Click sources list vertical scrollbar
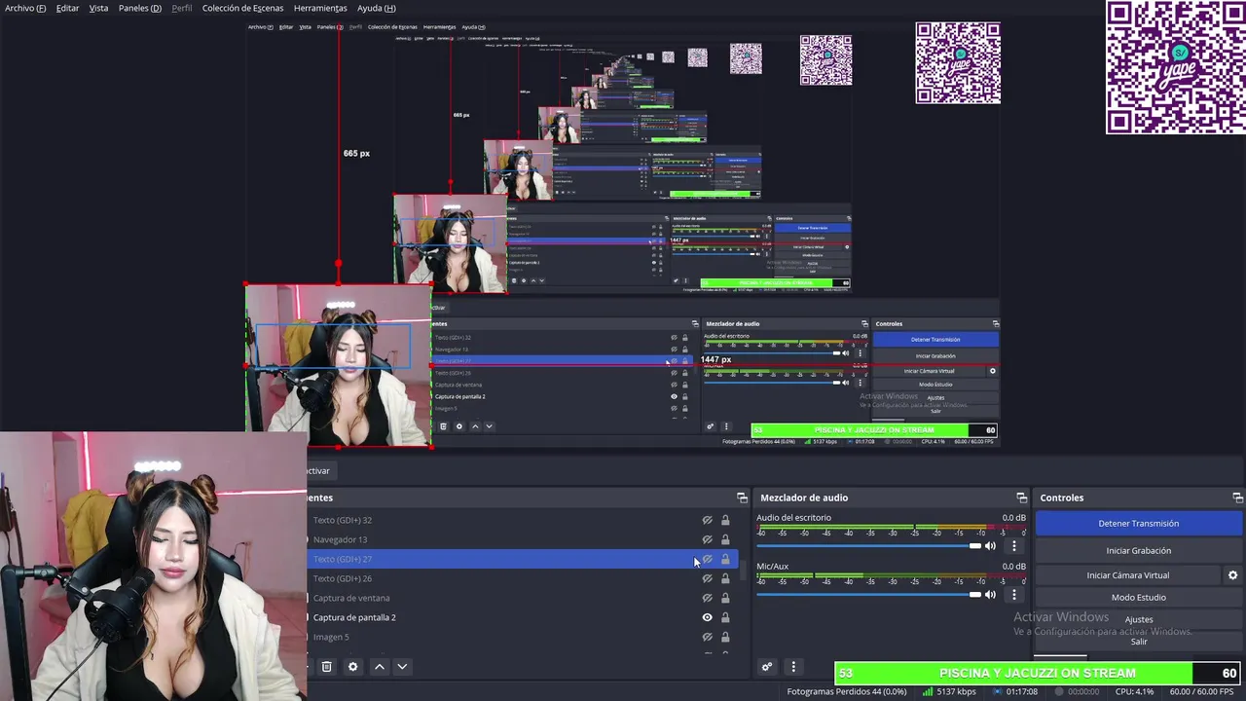This screenshot has height=701, width=1246. pyautogui.click(x=743, y=570)
